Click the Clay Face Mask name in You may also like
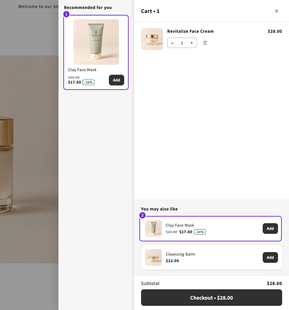Image resolution: width=289 pixels, height=310 pixels. click(x=180, y=225)
